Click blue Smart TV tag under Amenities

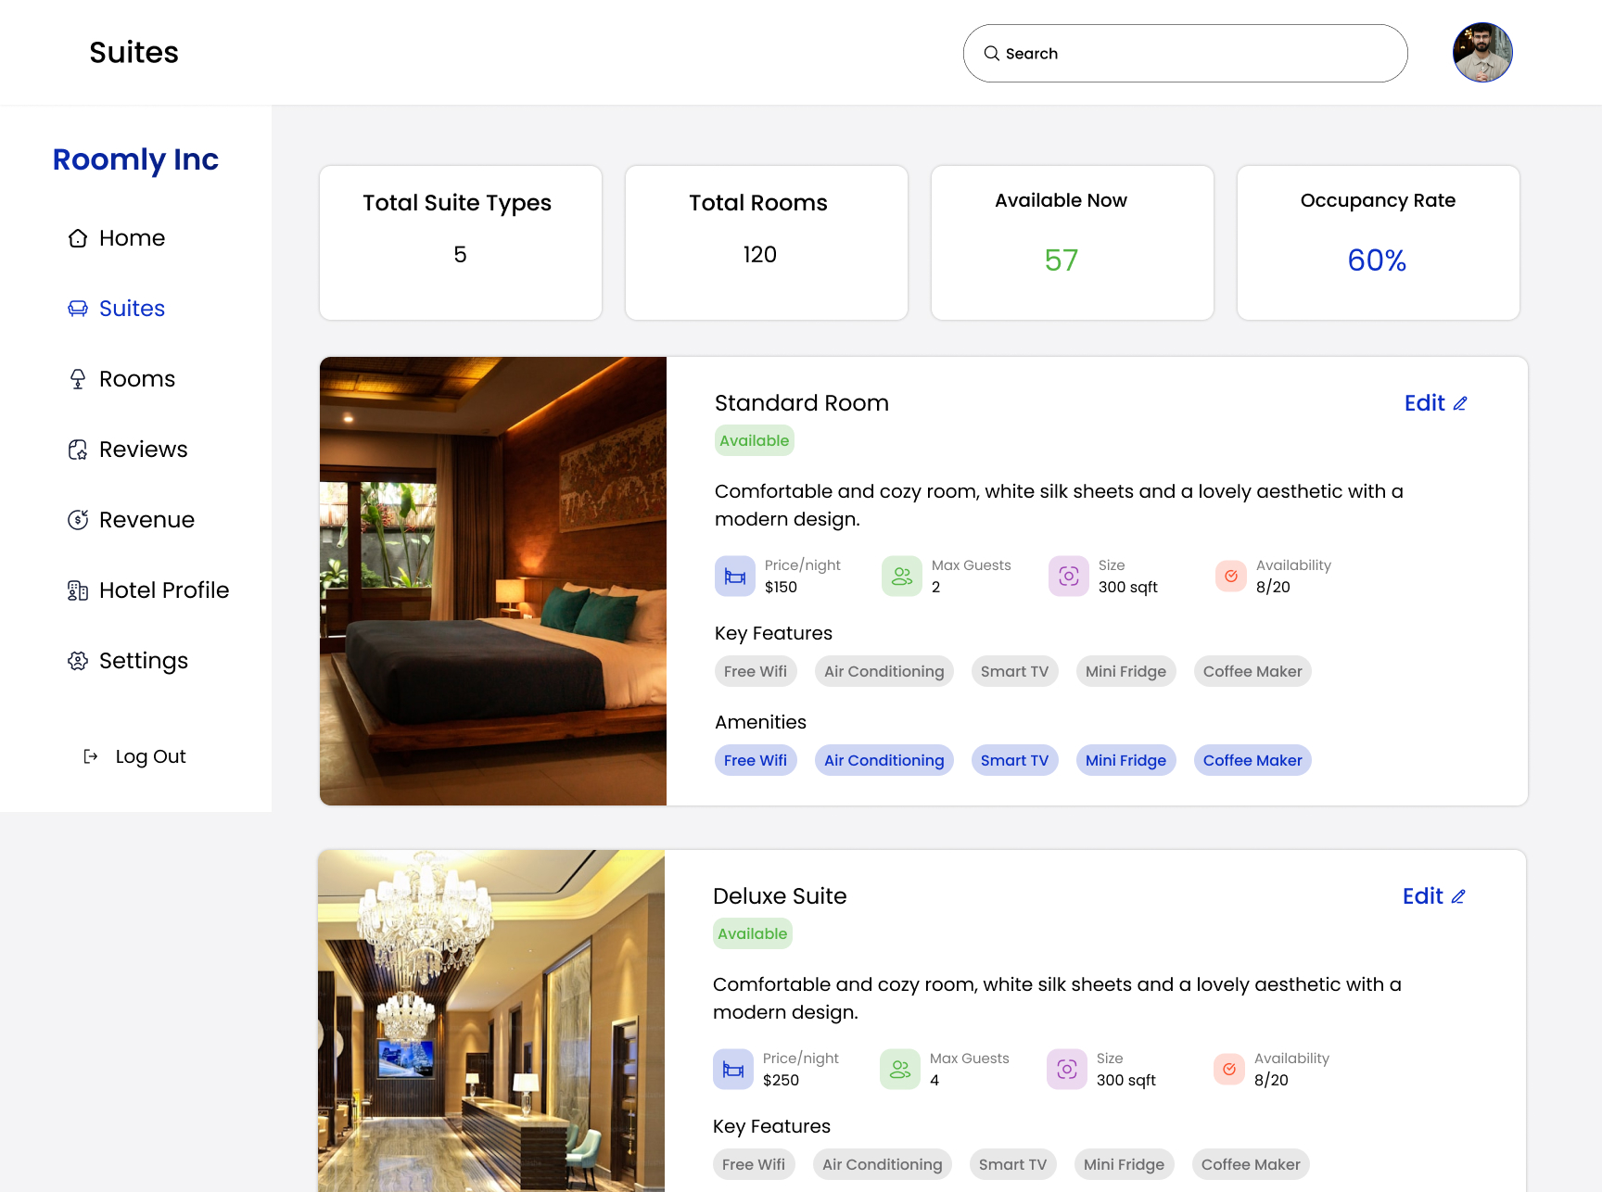pos(1015,760)
